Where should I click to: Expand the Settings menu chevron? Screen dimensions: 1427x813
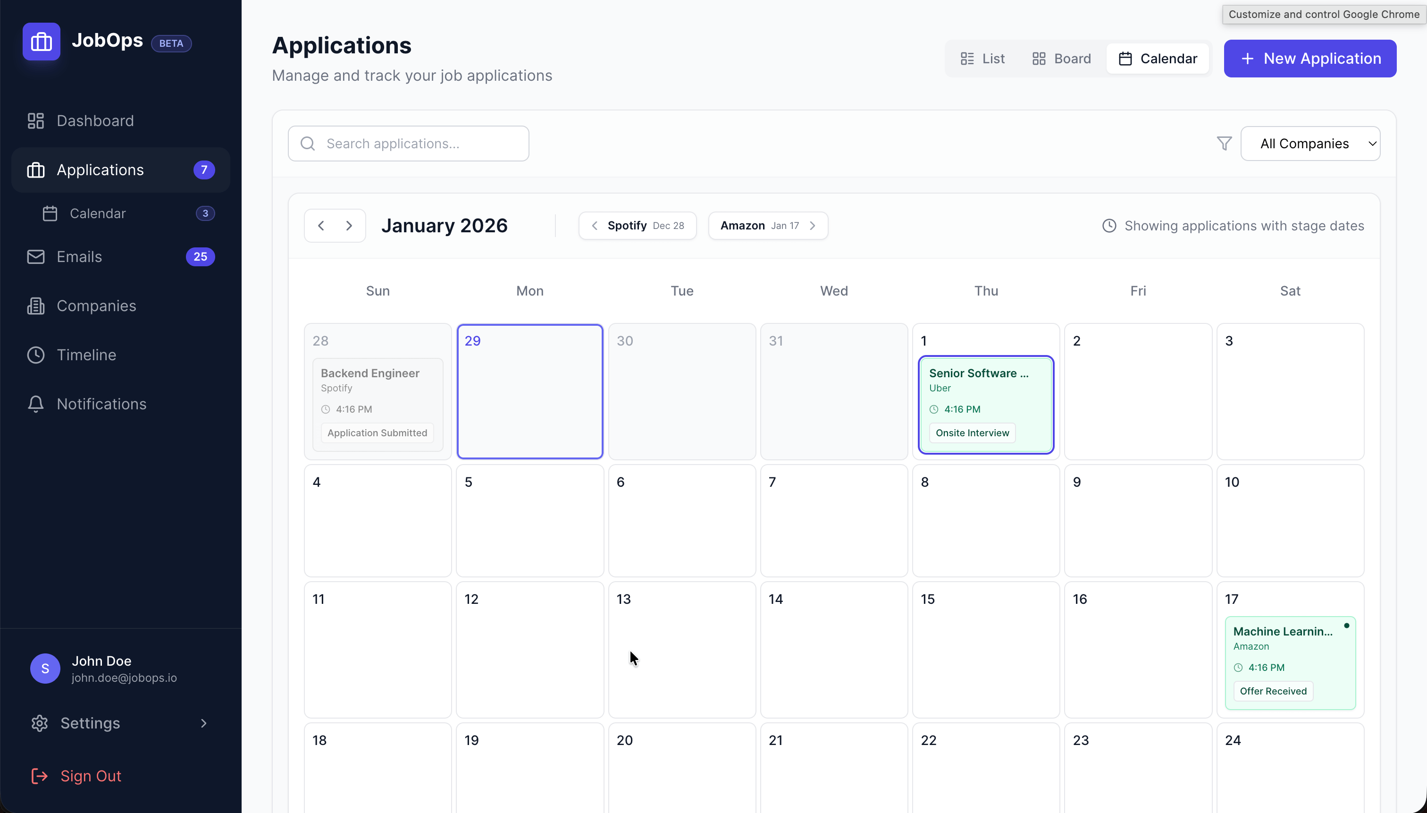204,723
